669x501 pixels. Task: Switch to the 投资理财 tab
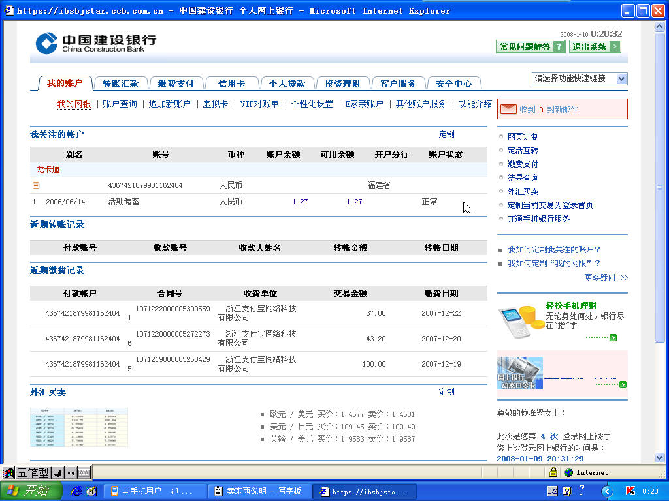pos(342,83)
